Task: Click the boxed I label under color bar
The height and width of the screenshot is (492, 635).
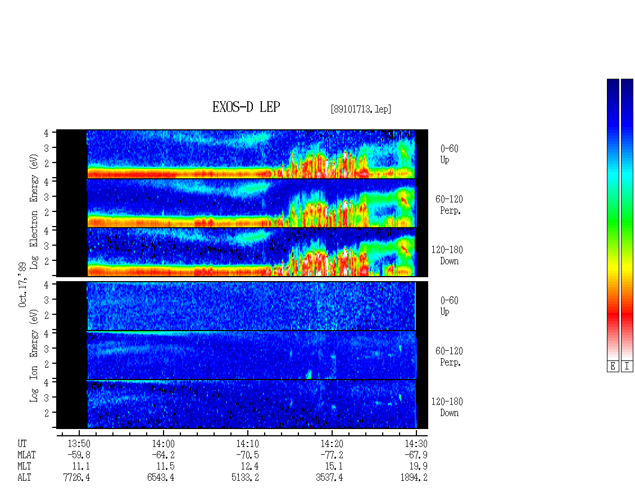Action: point(627,367)
